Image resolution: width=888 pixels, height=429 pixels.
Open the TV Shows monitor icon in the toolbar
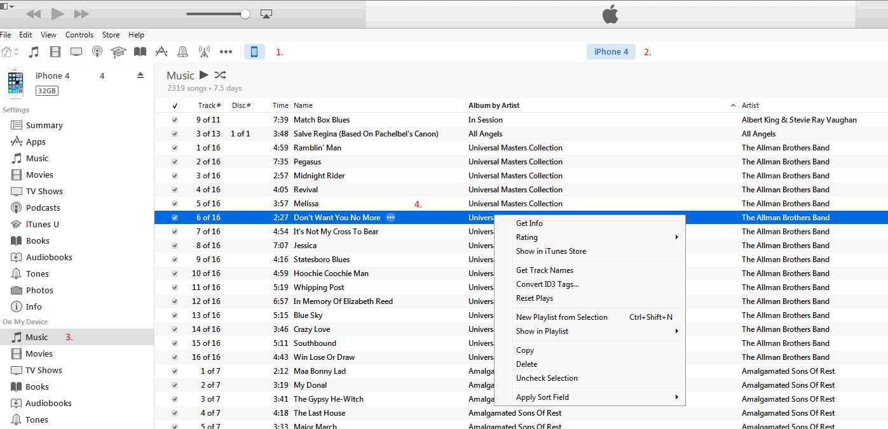tap(76, 52)
